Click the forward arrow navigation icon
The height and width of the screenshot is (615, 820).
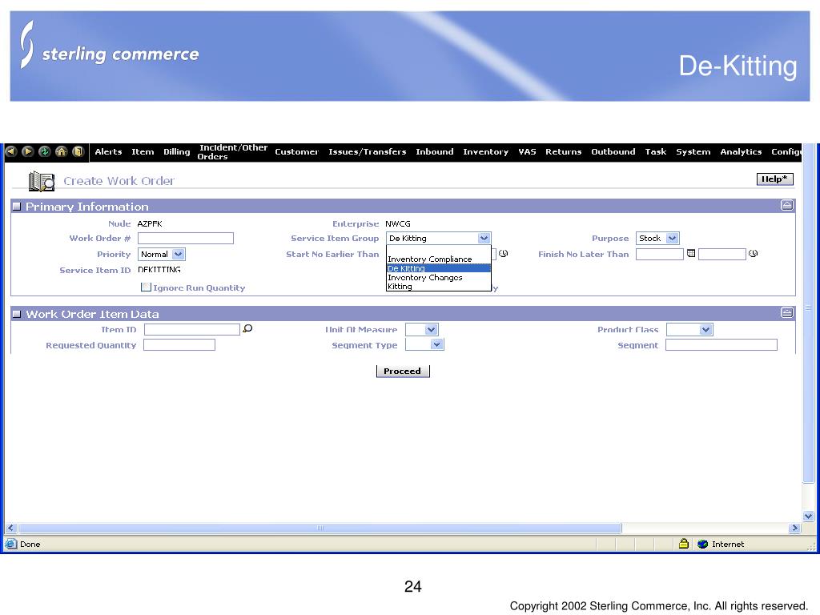(28, 151)
